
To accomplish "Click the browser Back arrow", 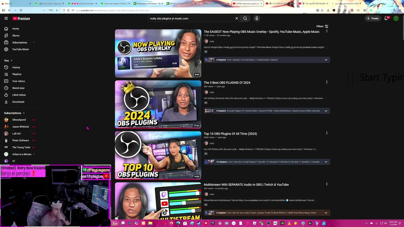I will (9, 10).
